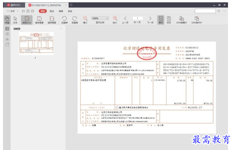Open a new tab with plus icon

point(71,5)
